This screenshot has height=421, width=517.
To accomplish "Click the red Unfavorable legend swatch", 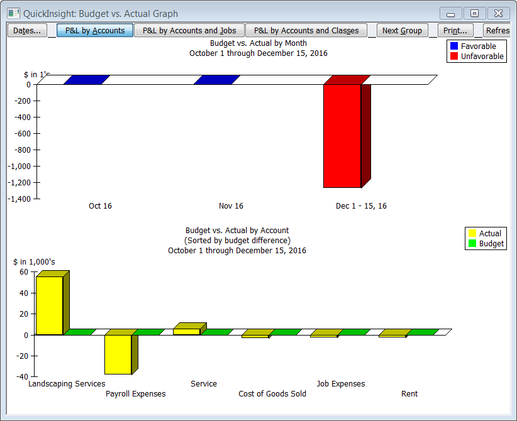I will coord(454,57).
